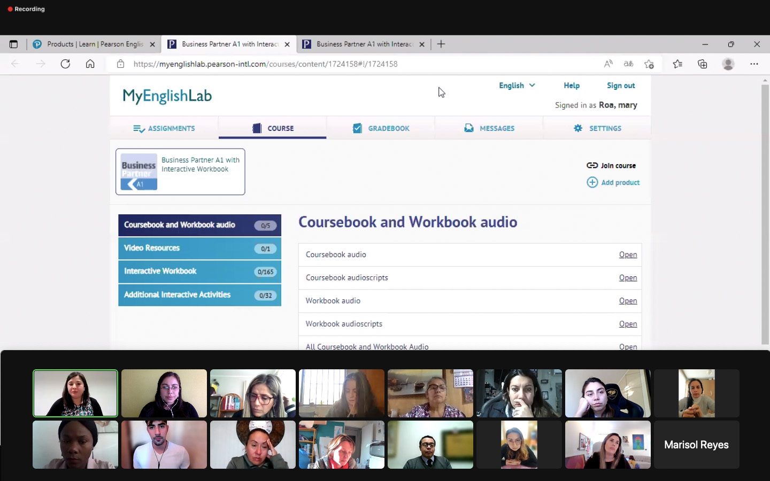Image resolution: width=770 pixels, height=481 pixels.
Task: Click the Course book icon
Action: pyautogui.click(x=257, y=128)
